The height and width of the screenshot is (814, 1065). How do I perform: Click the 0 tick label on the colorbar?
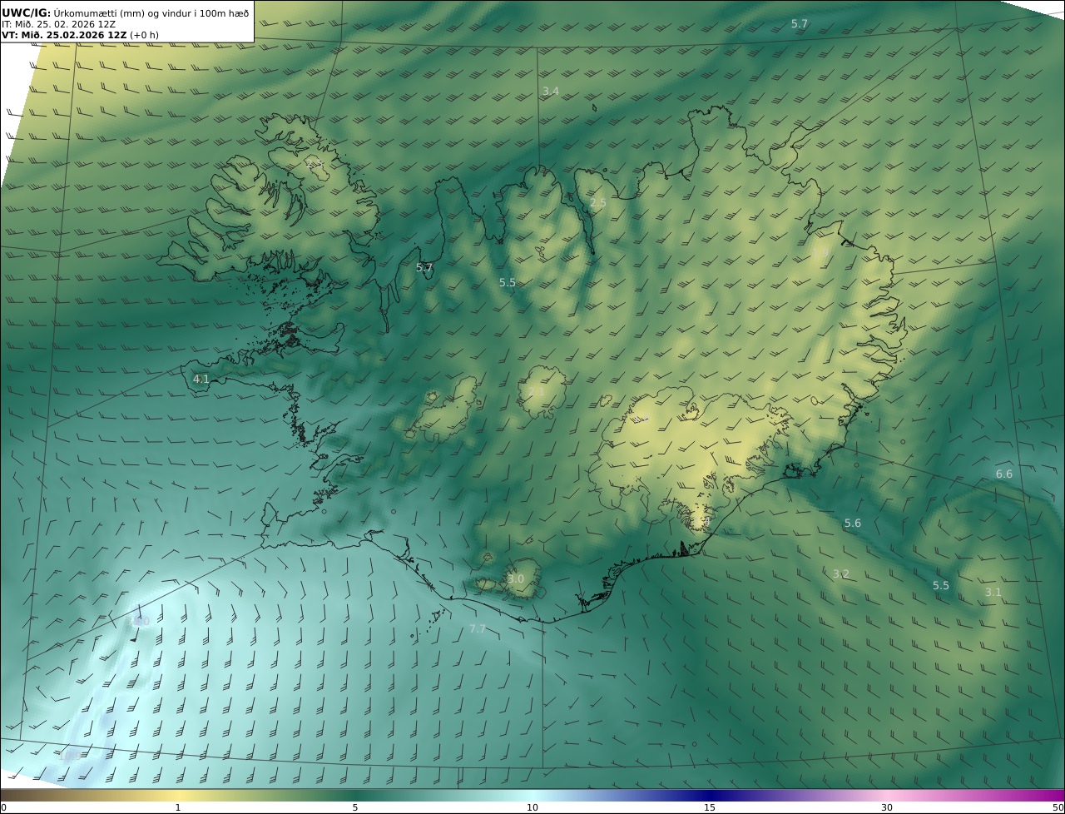[3, 807]
